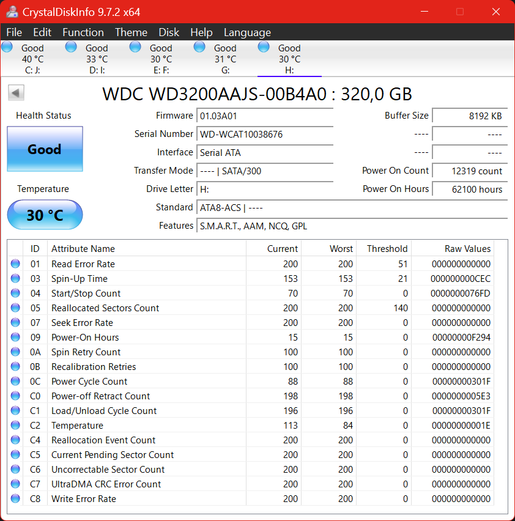
Task: Click the Power On Count value 12319 count
Action: point(470,171)
